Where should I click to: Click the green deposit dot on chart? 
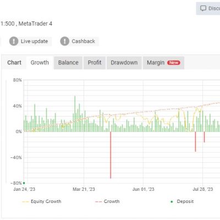(24, 183)
